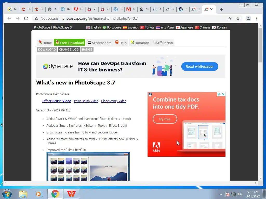Click the dynatrace logo in the banner
The height and width of the screenshot is (199, 266).
(x=58, y=66)
